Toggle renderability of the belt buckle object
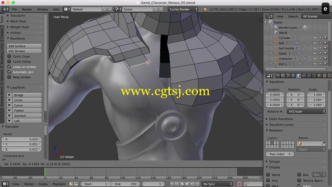 [x=325, y=48]
